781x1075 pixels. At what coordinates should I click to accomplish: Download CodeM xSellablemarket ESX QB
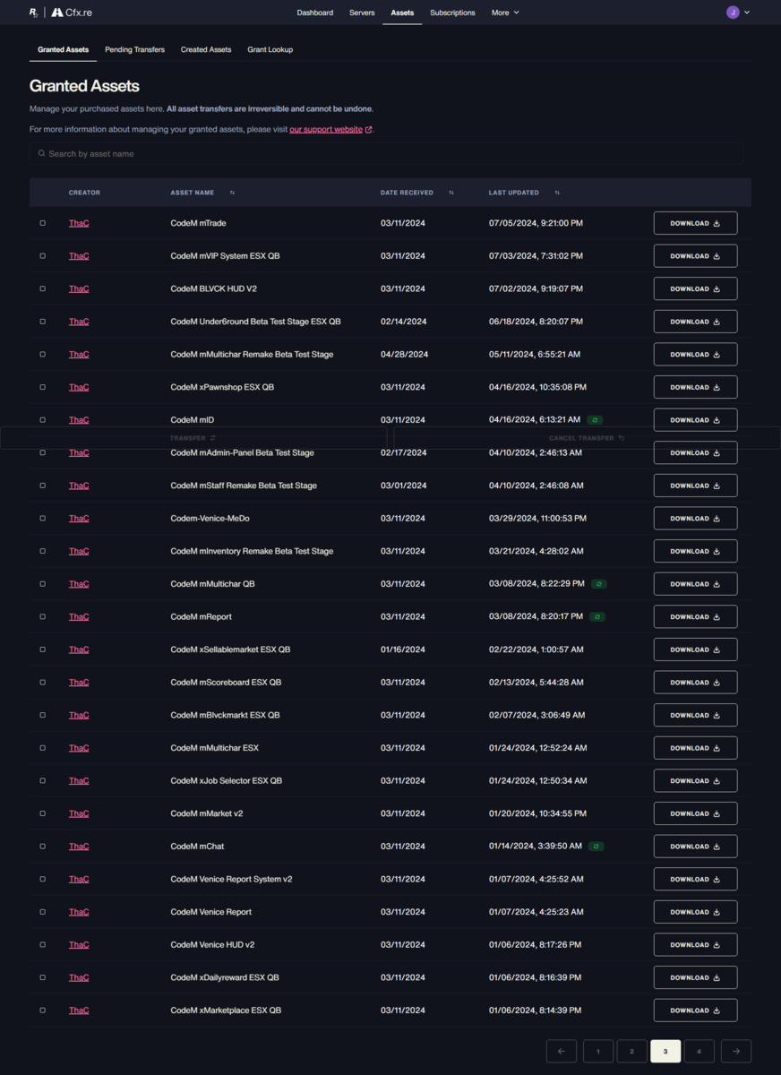[695, 649]
